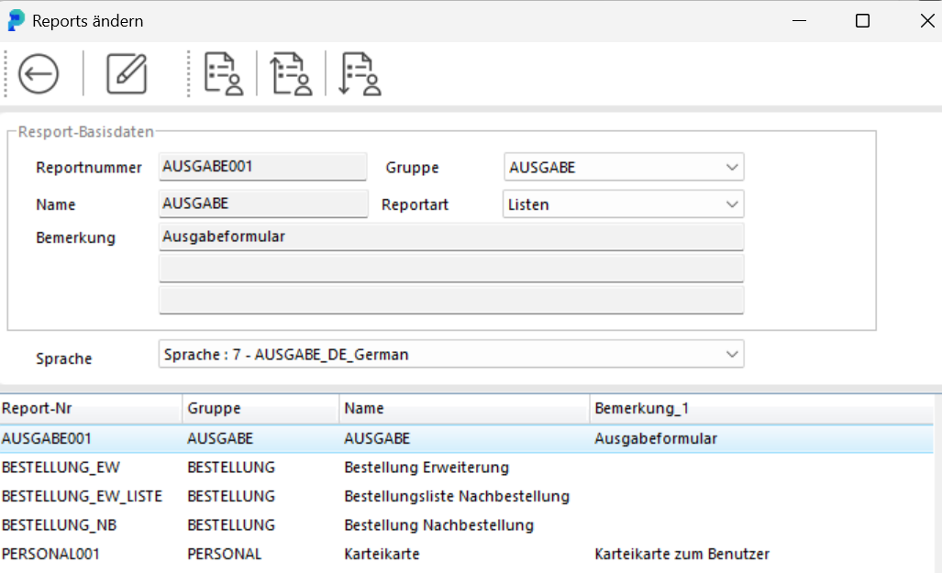Screen dimensions: 942x573
Task: Expand the Gruppe dropdown
Action: coord(731,168)
